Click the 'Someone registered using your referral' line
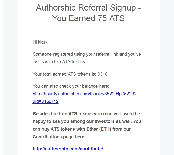 (87, 54)
